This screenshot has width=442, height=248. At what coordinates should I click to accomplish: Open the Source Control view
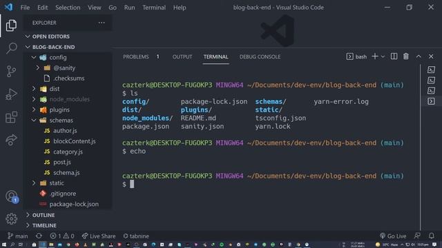tap(11, 71)
